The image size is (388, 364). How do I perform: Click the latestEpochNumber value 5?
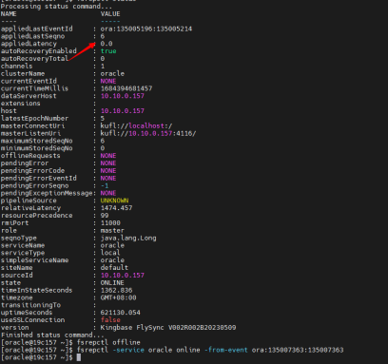click(103, 119)
